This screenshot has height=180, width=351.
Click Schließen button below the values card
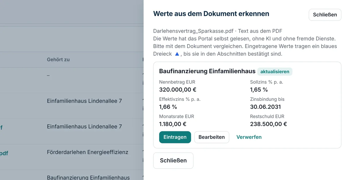point(173,161)
